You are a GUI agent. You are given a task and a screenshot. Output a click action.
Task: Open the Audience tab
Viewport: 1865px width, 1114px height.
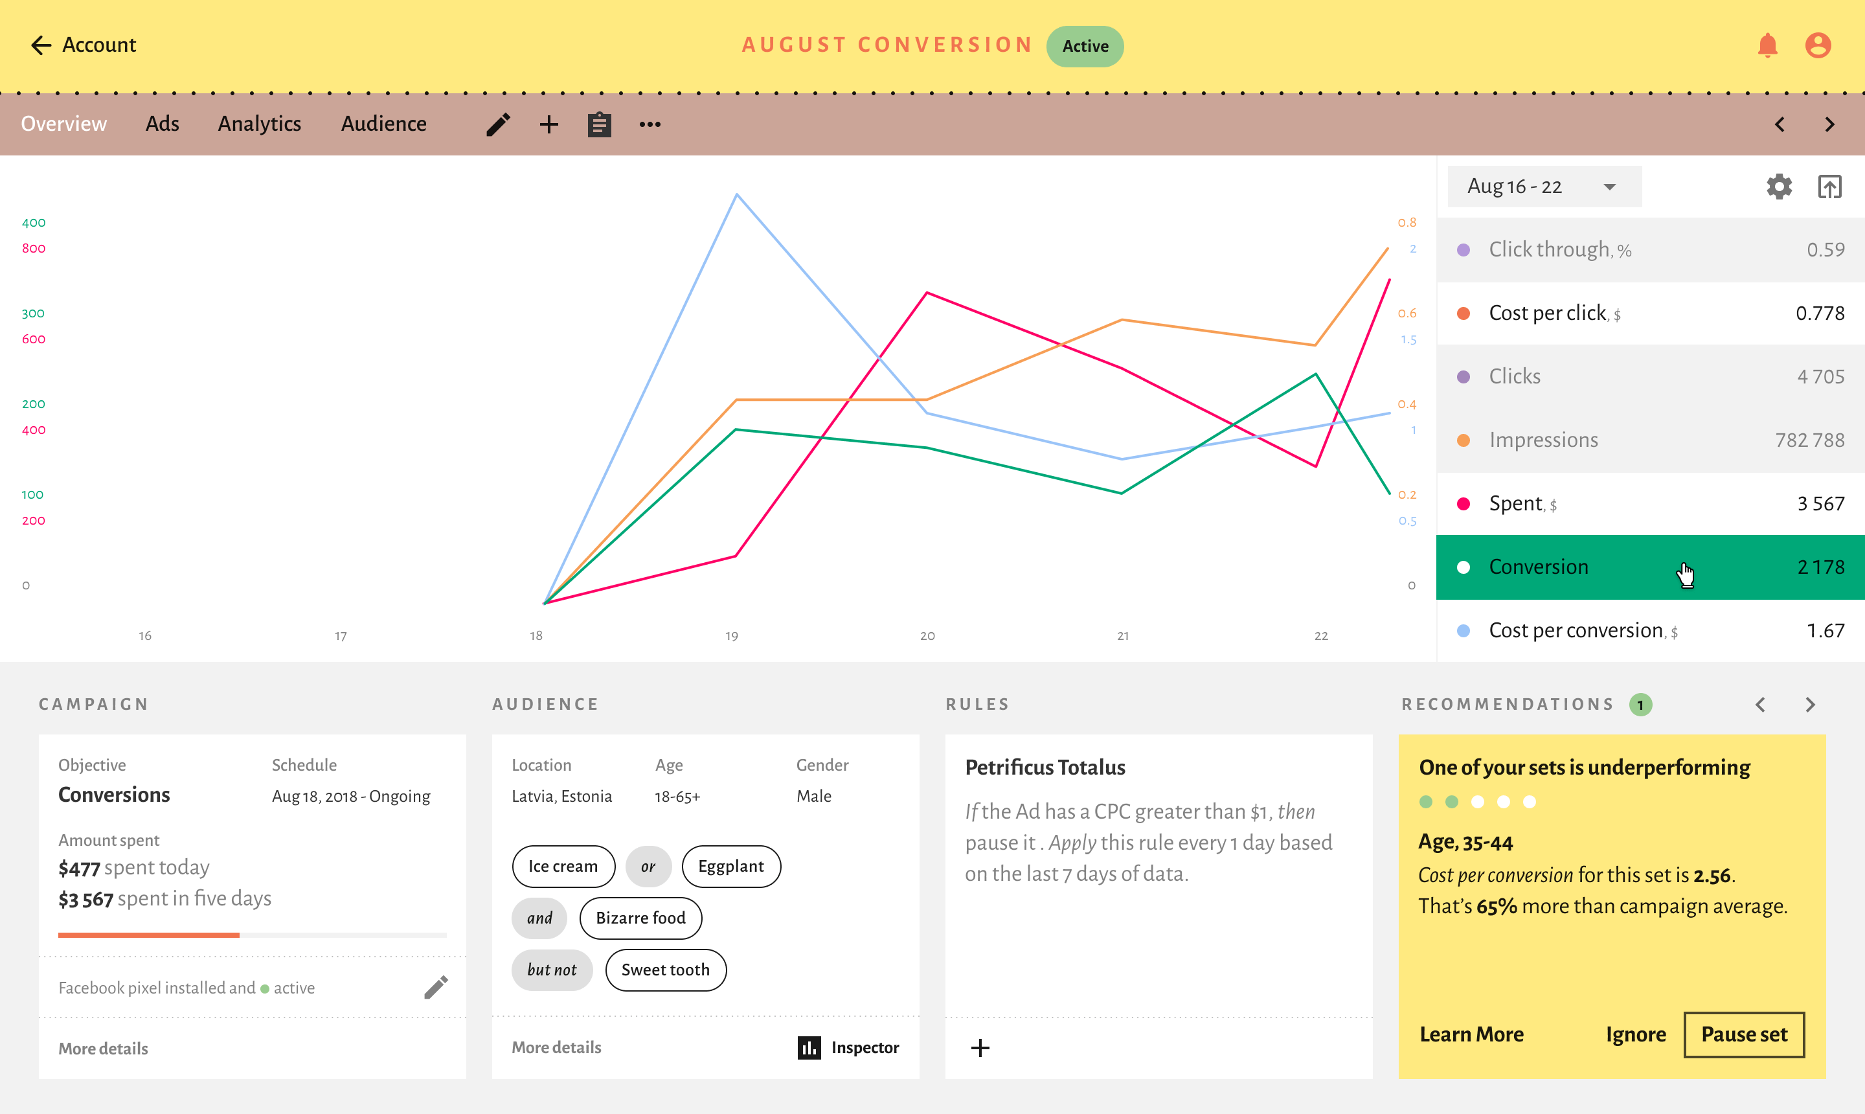pos(383,124)
